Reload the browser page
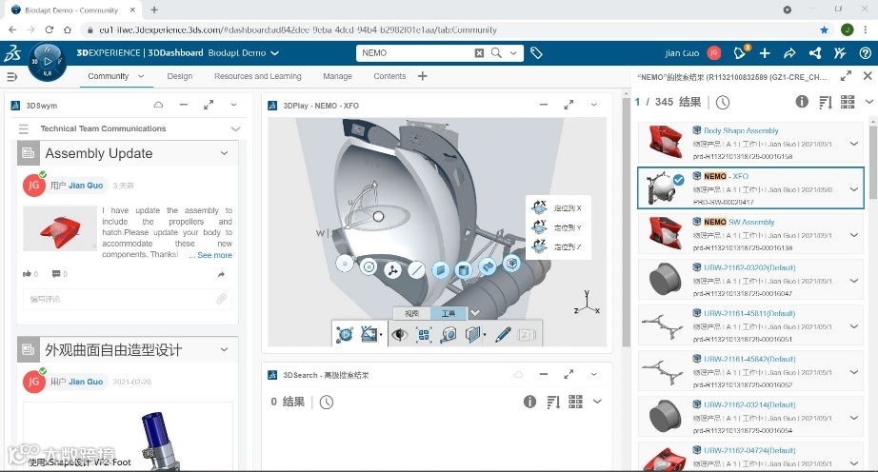The width and height of the screenshot is (878, 472). point(50,29)
